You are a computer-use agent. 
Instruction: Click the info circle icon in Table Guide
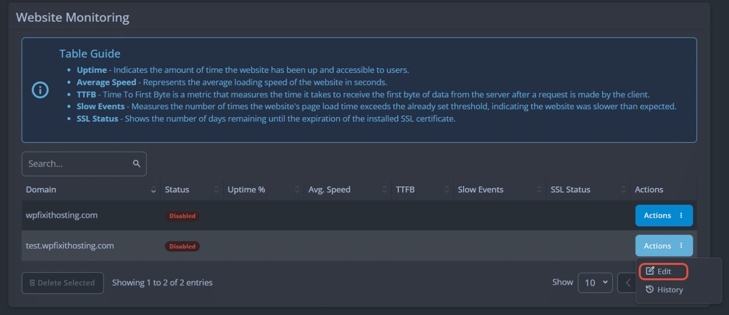point(40,90)
